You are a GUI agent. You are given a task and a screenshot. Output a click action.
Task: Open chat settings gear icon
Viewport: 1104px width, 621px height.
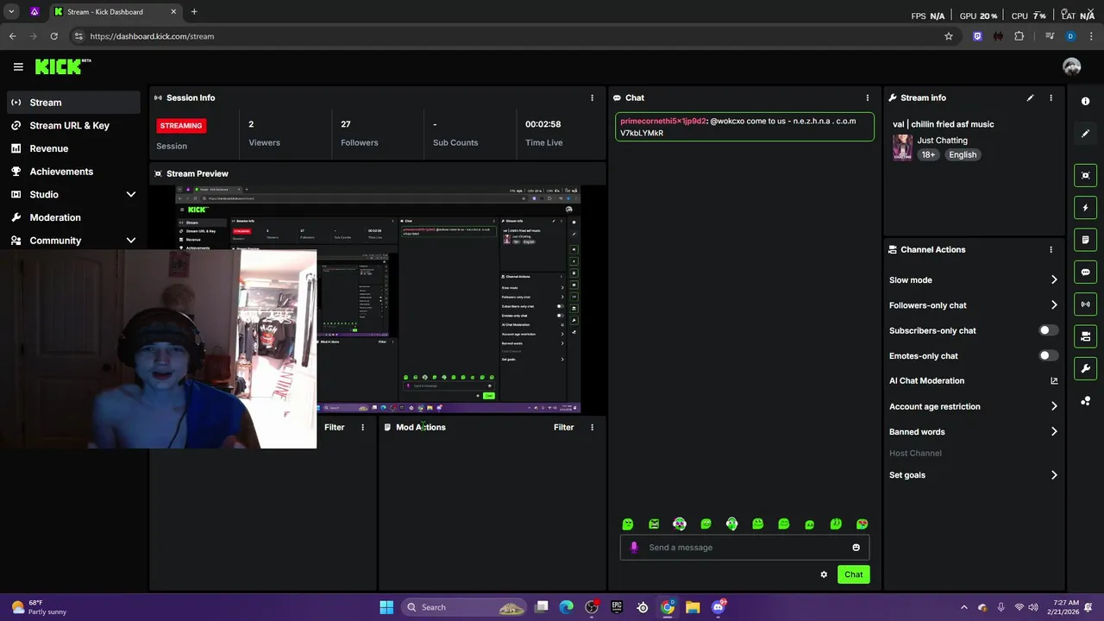click(x=824, y=574)
